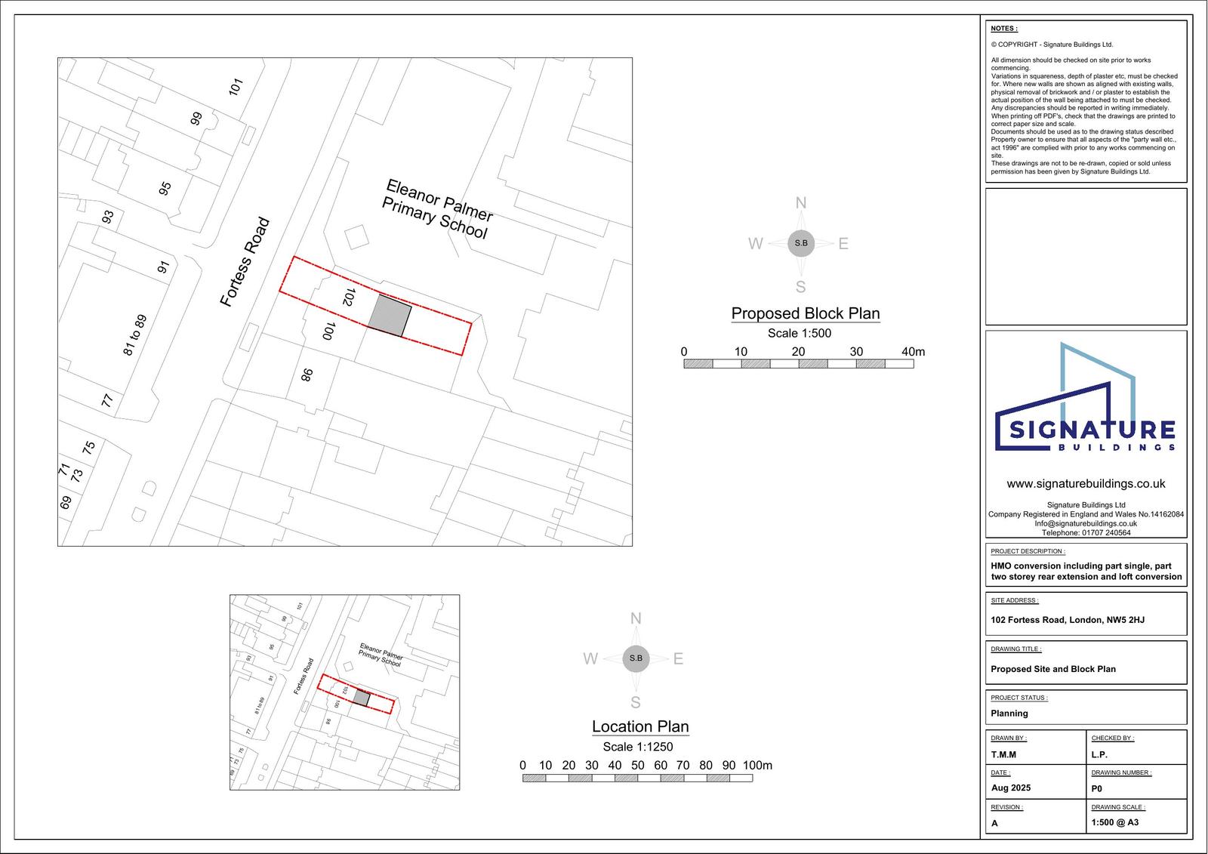
Task: Click the 102 Fortess Road site address text
Action: click(1067, 620)
